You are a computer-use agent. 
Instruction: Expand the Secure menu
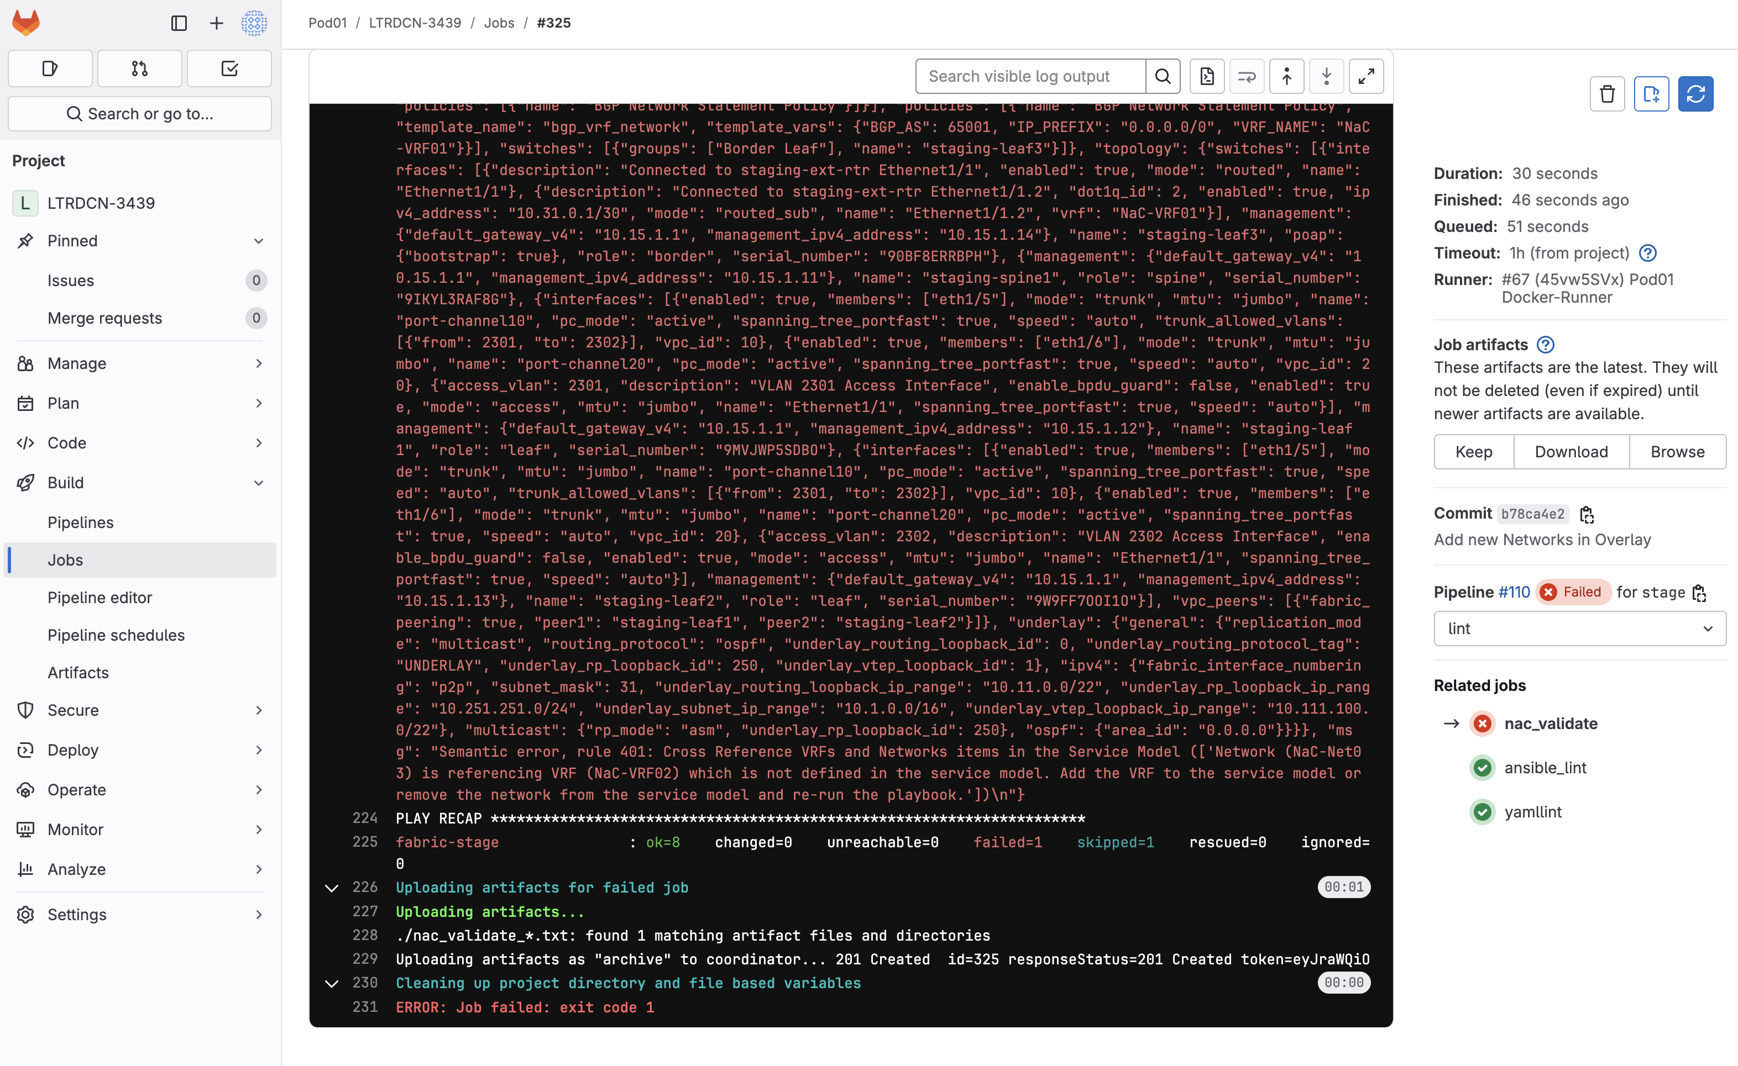coord(140,711)
